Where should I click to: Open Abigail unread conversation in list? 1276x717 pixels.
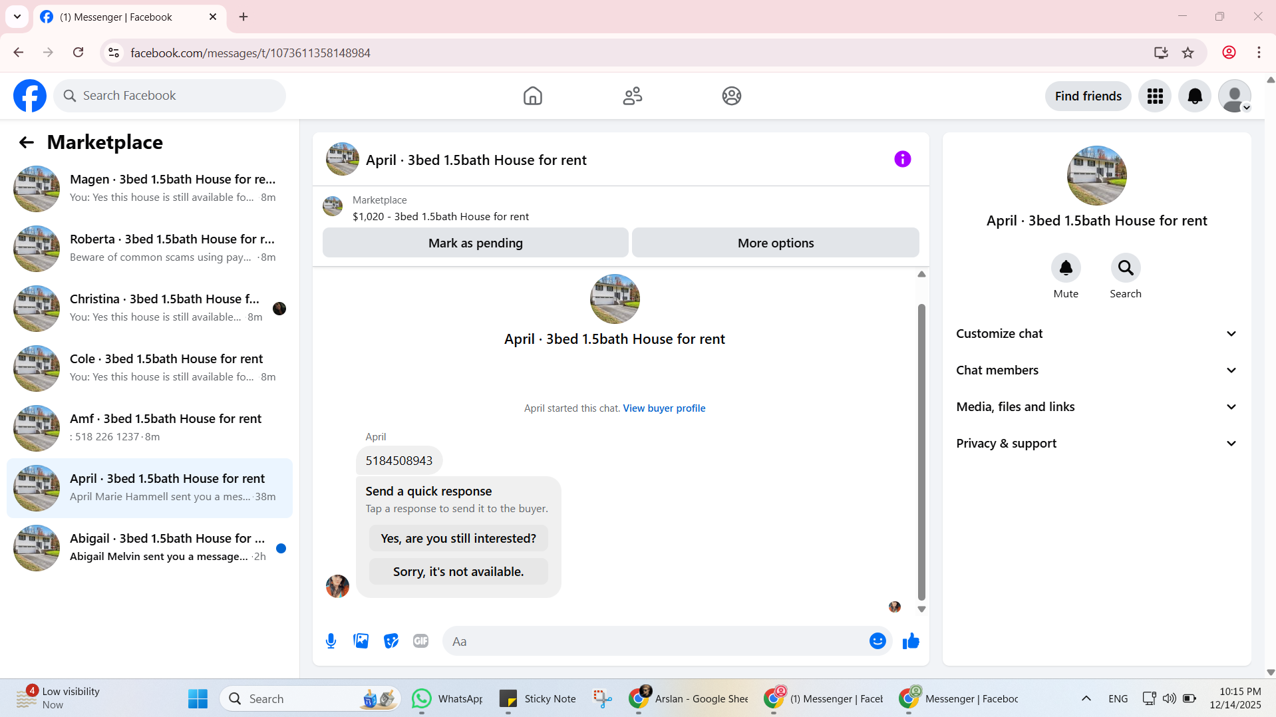pyautogui.click(x=150, y=548)
